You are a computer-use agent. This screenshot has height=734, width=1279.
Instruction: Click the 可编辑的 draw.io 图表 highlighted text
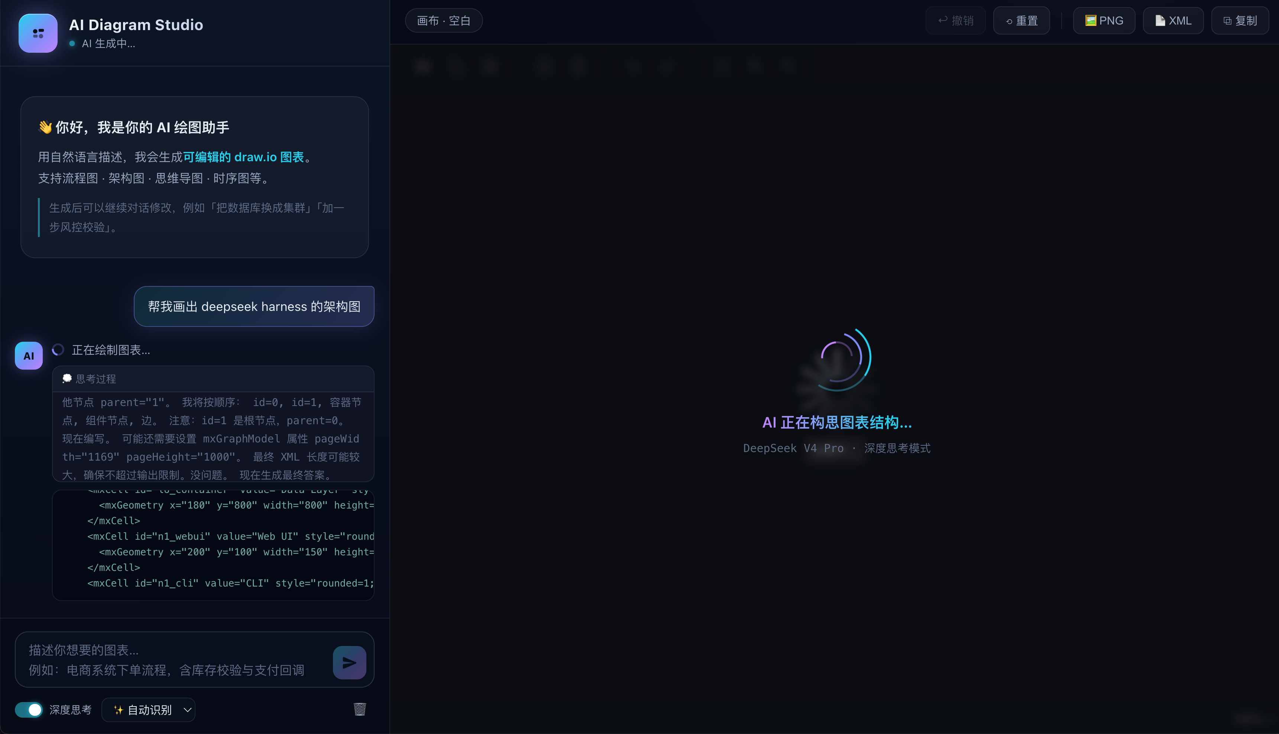tap(243, 157)
